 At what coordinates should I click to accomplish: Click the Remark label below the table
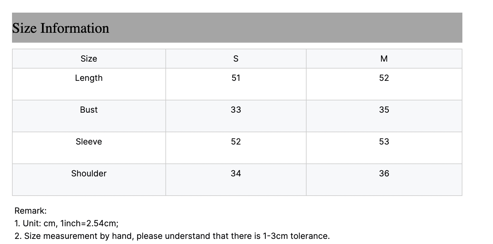(31, 211)
